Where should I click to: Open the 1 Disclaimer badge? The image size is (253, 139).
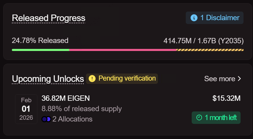pos(214,18)
